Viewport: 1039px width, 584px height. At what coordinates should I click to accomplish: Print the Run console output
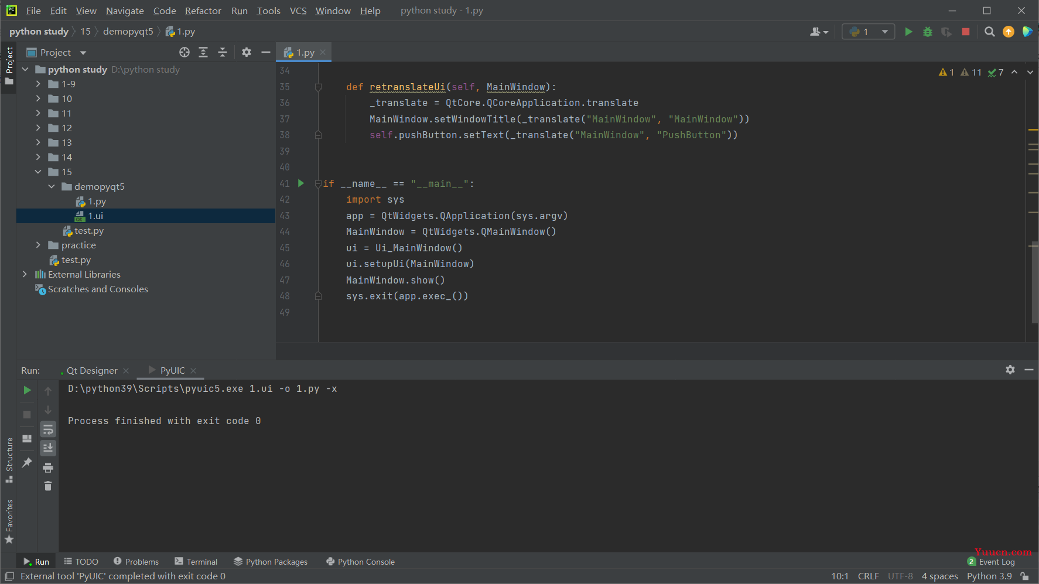point(48,467)
